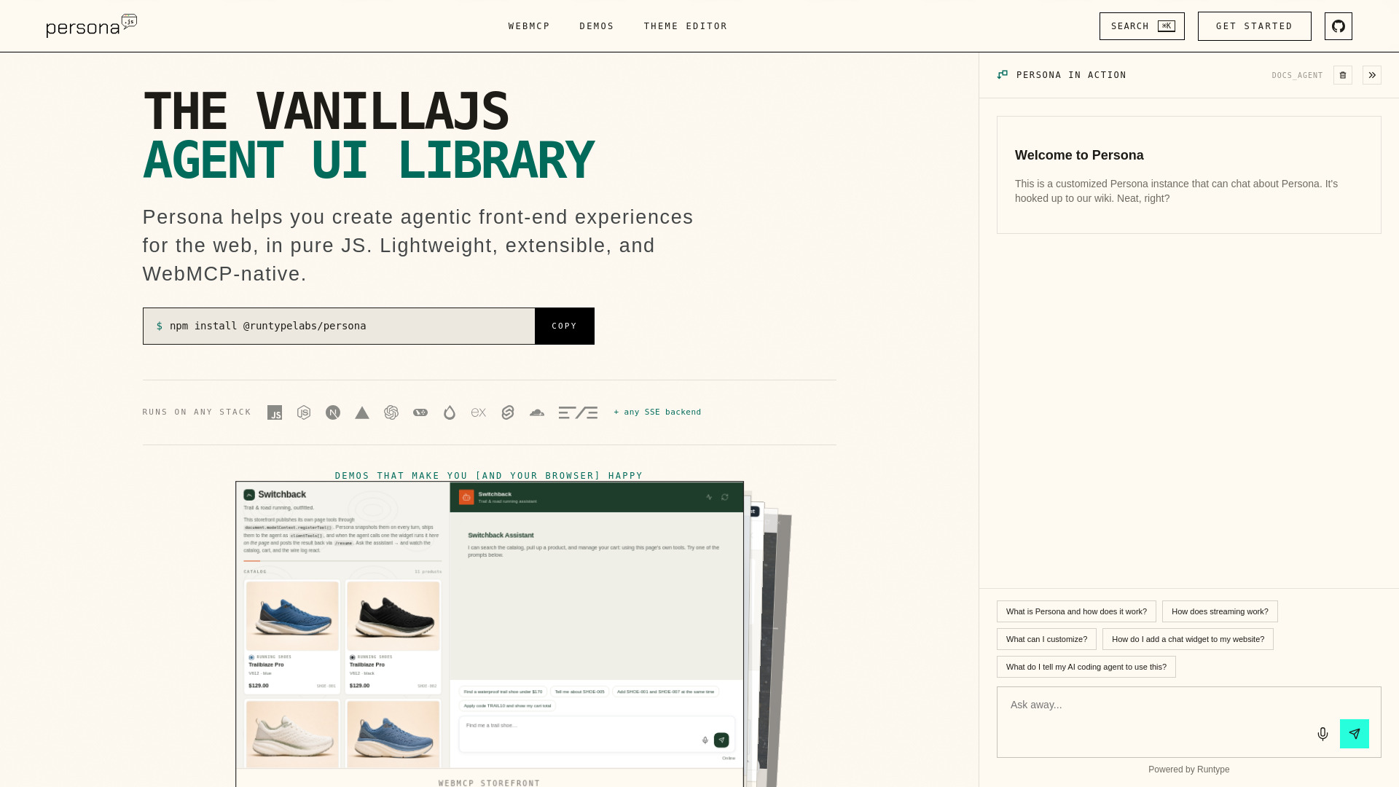Viewport: 1399px width, 787px height.
Task: Clear chat with the trash icon
Action: coord(1342,75)
